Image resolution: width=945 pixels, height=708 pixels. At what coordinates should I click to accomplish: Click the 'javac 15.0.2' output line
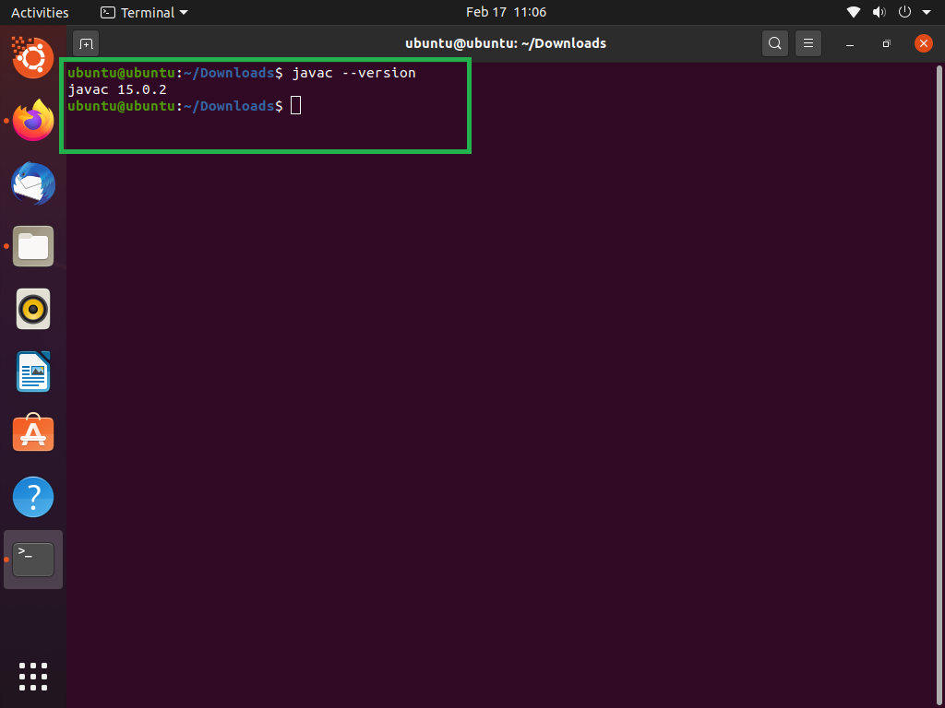(x=117, y=89)
